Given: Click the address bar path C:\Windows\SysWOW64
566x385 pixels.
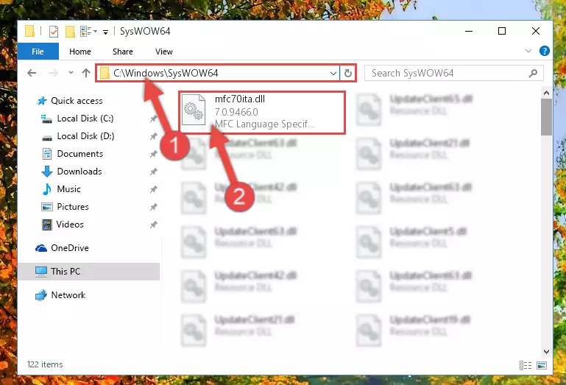Looking at the screenshot, I should pos(166,73).
